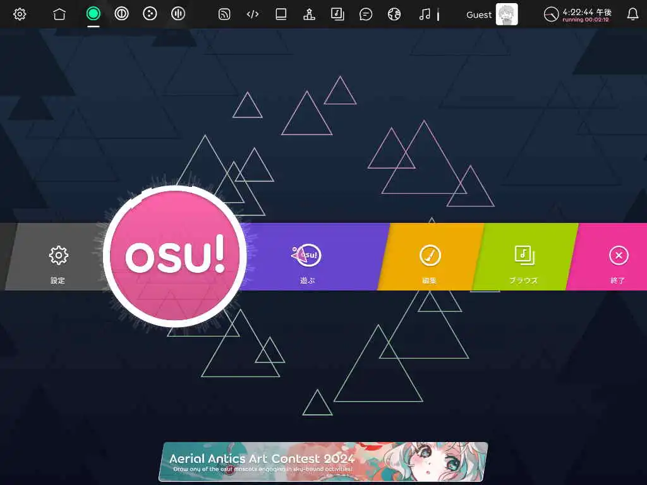Open the rankings podium icon
The image size is (647, 485).
pyautogui.click(x=309, y=15)
